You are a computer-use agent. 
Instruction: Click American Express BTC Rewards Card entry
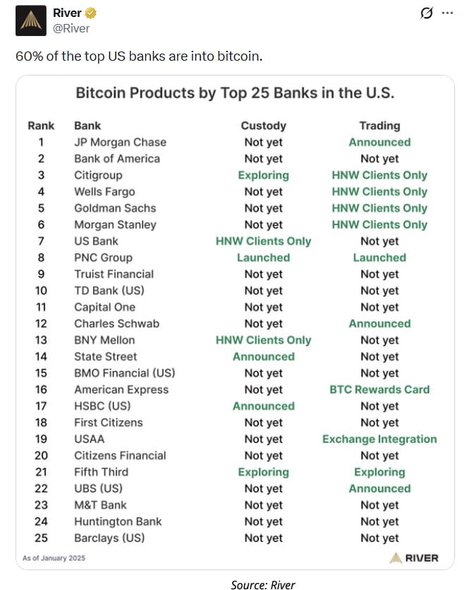tap(380, 390)
